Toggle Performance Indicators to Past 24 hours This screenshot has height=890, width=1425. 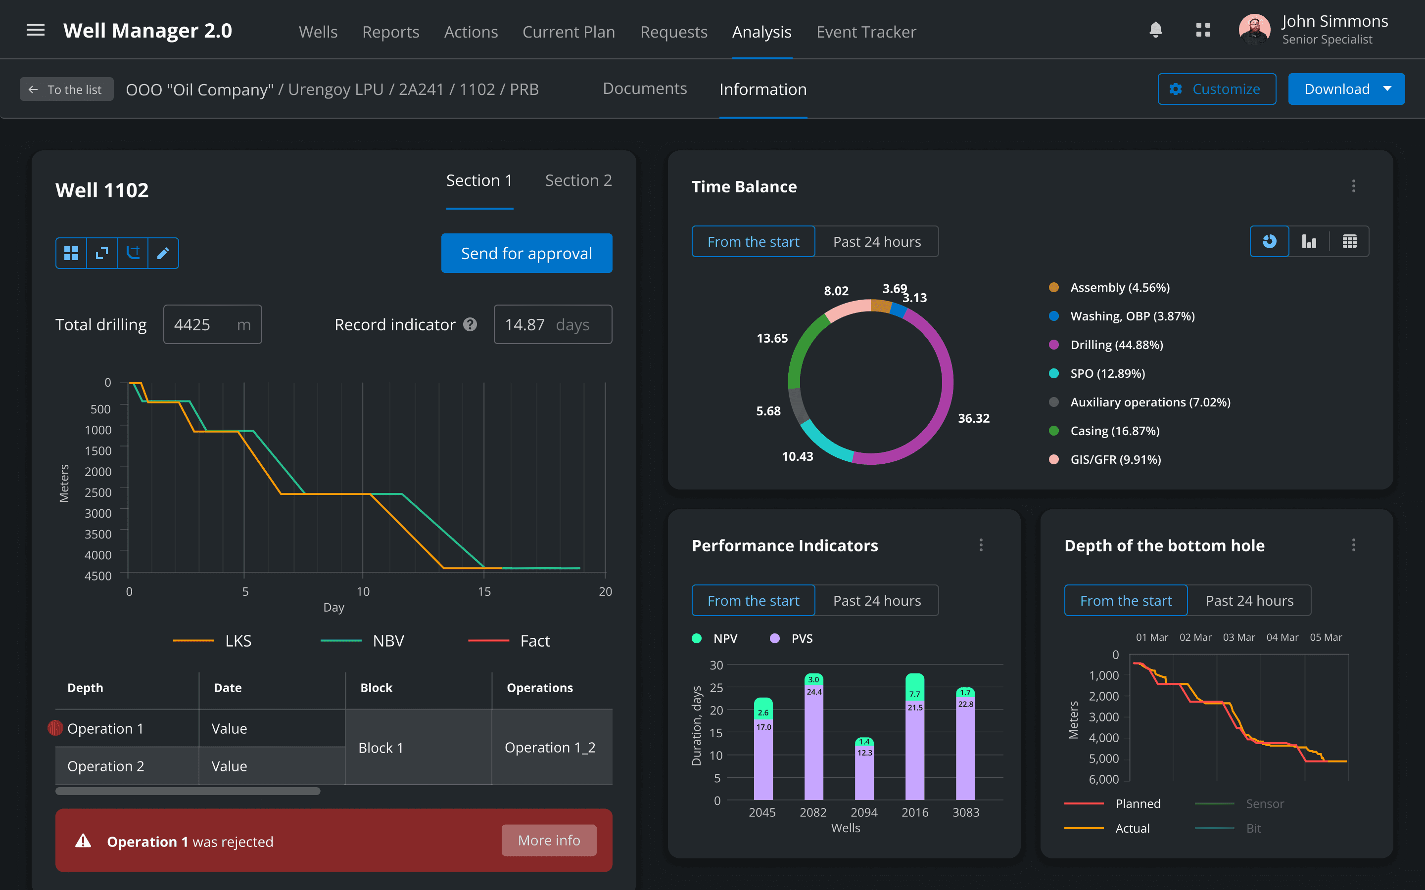pyautogui.click(x=876, y=600)
